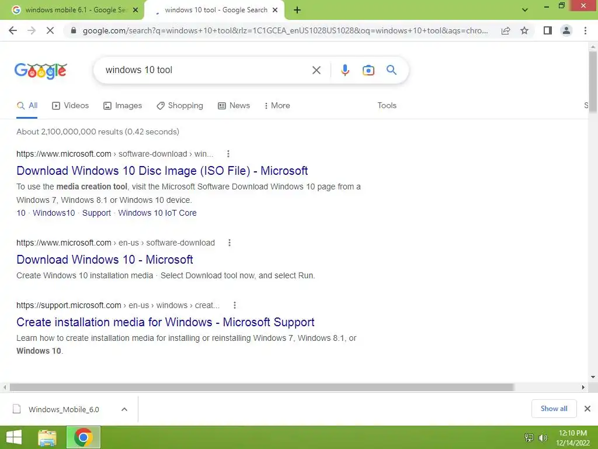
Task: Switch to Videos results
Action: point(70,106)
